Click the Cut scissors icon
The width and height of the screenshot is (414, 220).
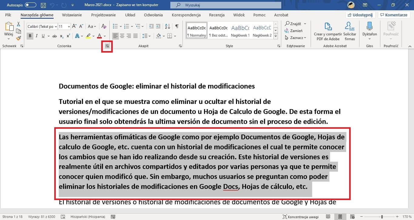coord(18,24)
